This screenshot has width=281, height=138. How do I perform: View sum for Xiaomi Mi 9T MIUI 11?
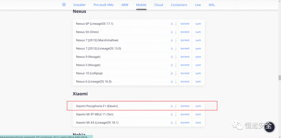tap(198, 114)
